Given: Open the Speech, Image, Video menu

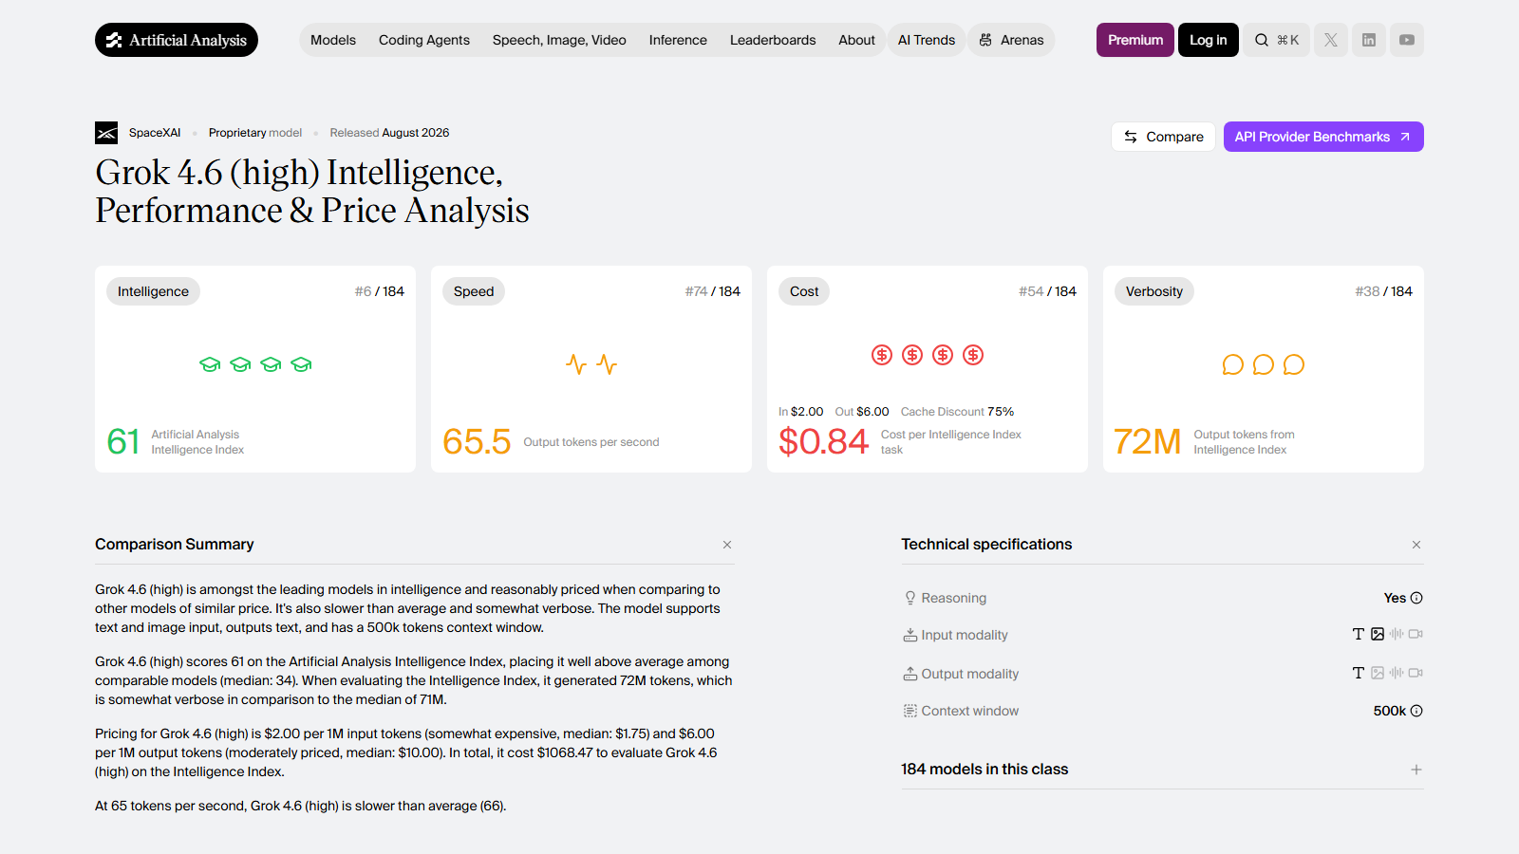Looking at the screenshot, I should point(559,40).
